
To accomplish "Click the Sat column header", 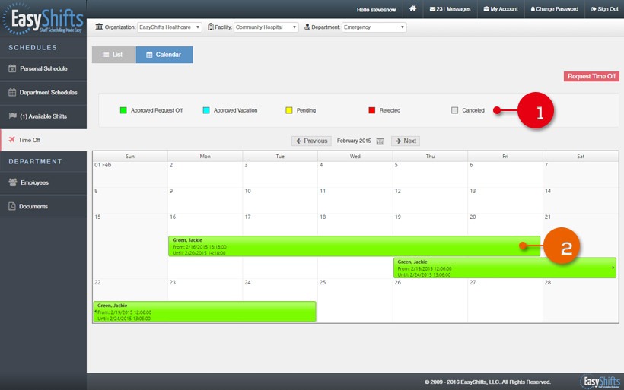I will [581, 157].
